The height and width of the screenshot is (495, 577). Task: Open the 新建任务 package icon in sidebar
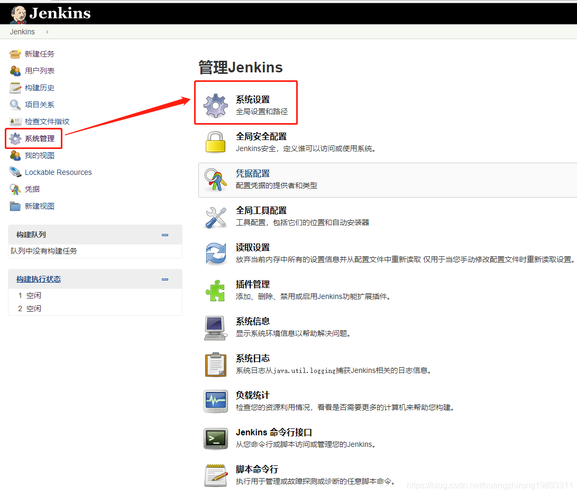click(15, 54)
